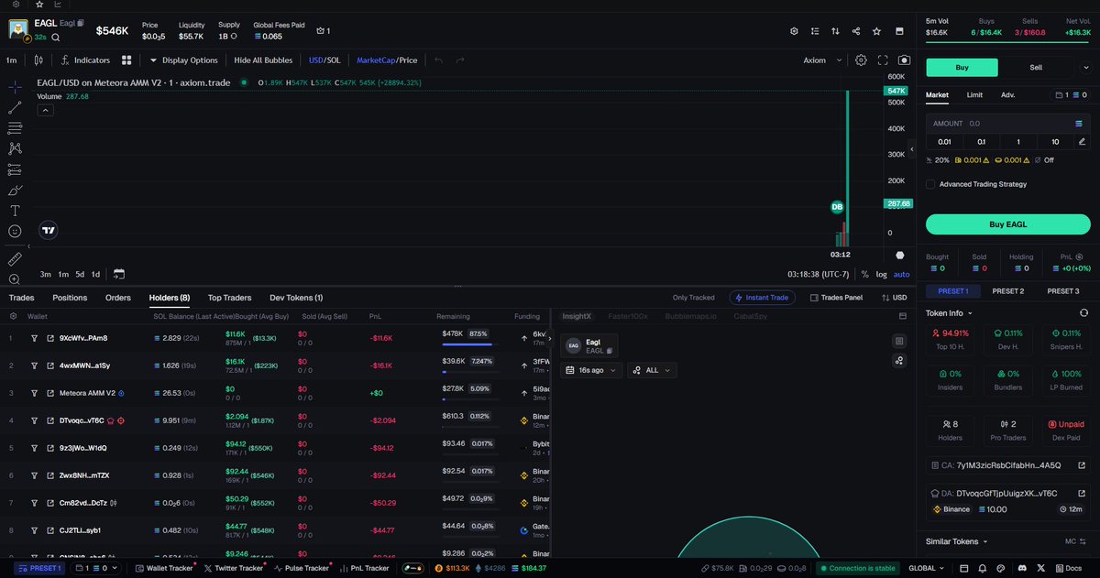Collapse the chart indicator legend
The width and height of the screenshot is (1100, 578).
point(45,110)
